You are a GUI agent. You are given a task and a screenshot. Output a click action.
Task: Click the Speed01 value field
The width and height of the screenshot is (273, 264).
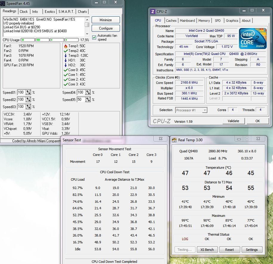[21, 92]
